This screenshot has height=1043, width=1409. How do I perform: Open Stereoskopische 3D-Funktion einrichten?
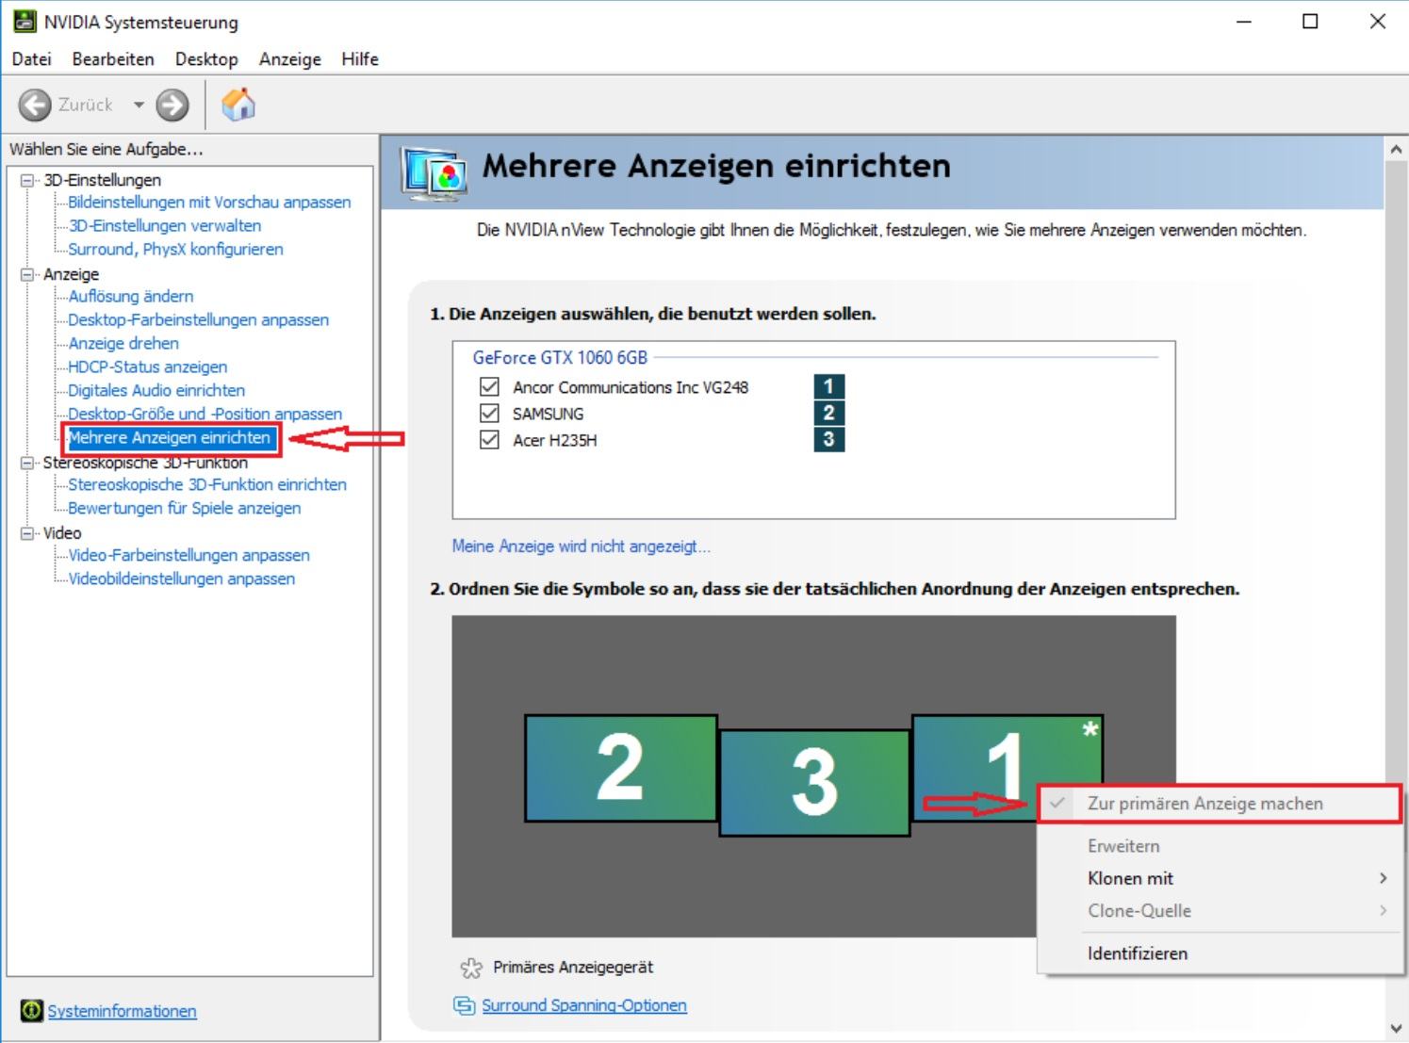click(207, 485)
